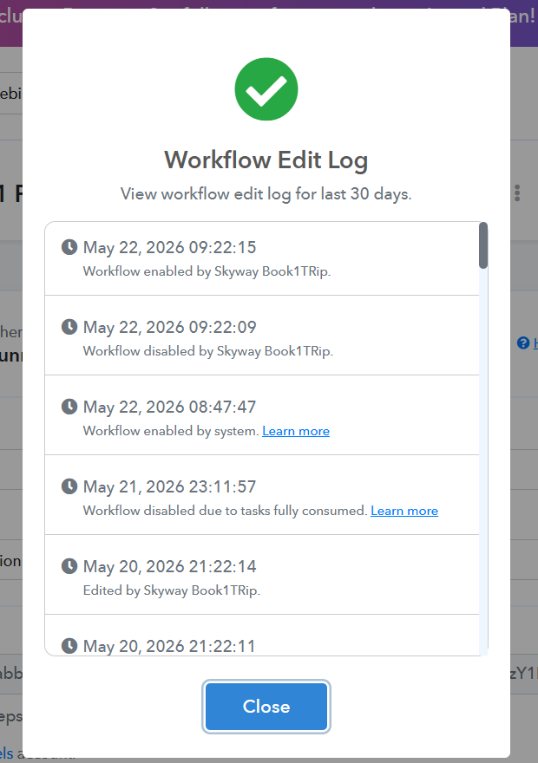
Task: Click the edit log scrollbar thumb
Action: (483, 245)
